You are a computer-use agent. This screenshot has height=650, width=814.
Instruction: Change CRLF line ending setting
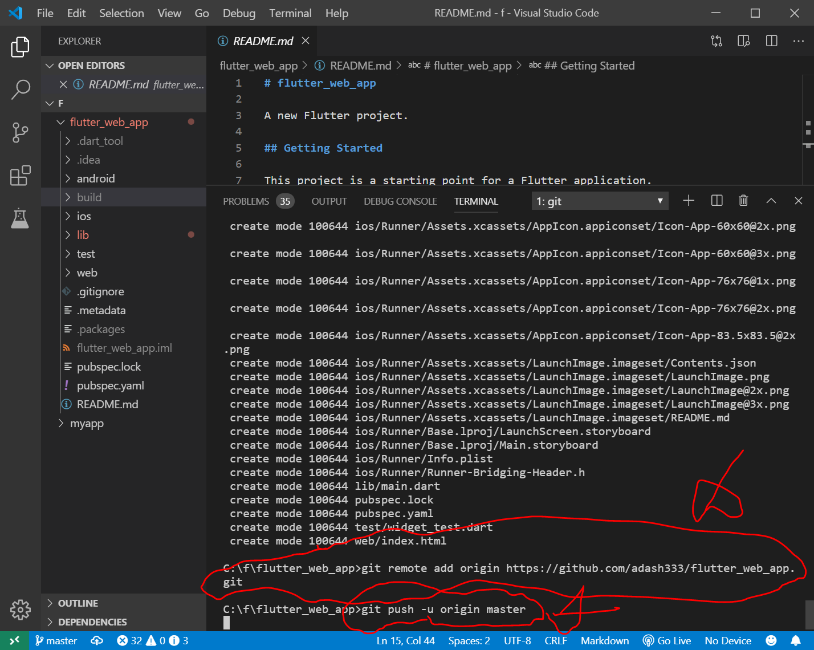[555, 640]
